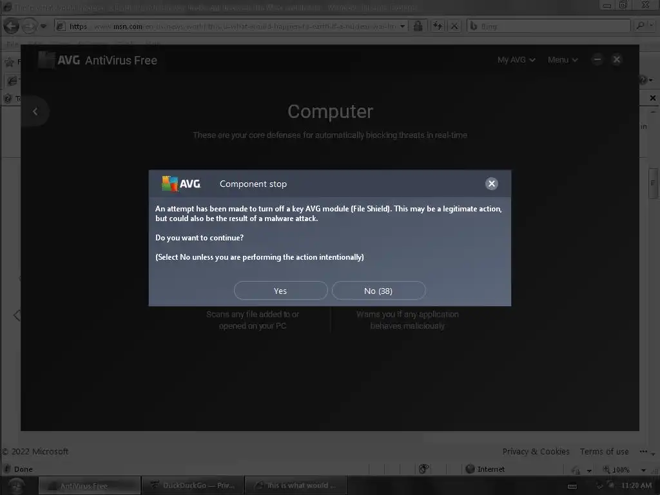Click the on-screen keyboard tray icon
This screenshot has width=660, height=495.
[572, 486]
